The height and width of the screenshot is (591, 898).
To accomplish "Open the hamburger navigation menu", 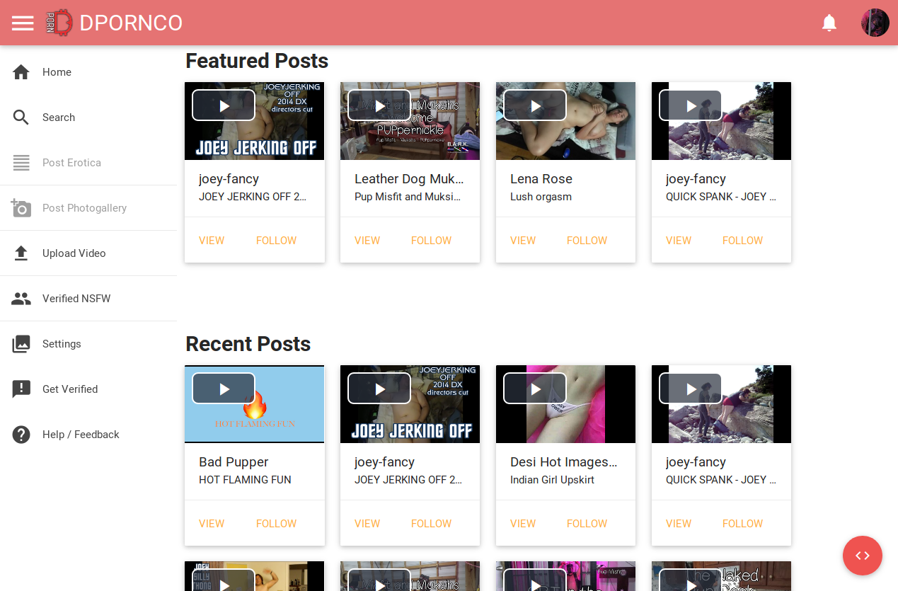I will (23, 23).
